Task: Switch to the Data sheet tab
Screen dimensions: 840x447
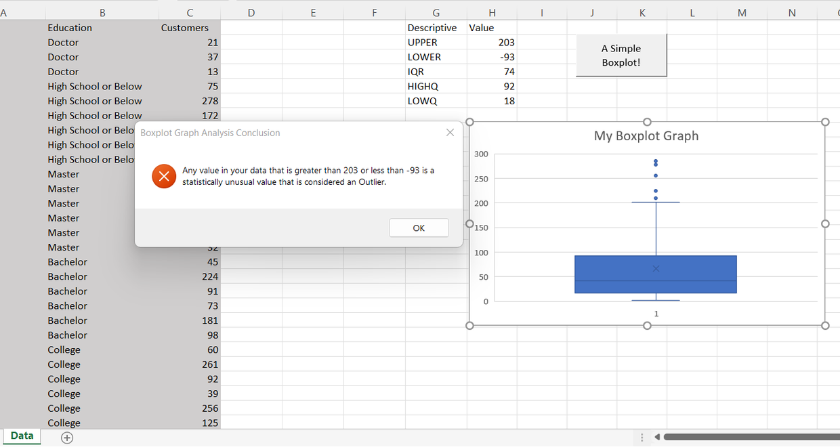Action: point(22,437)
